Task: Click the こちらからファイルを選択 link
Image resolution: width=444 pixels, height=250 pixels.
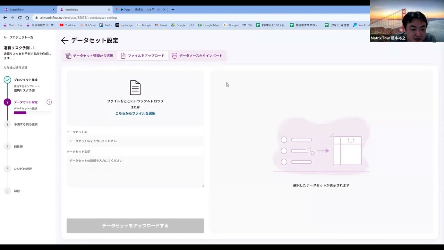Action: [135, 114]
